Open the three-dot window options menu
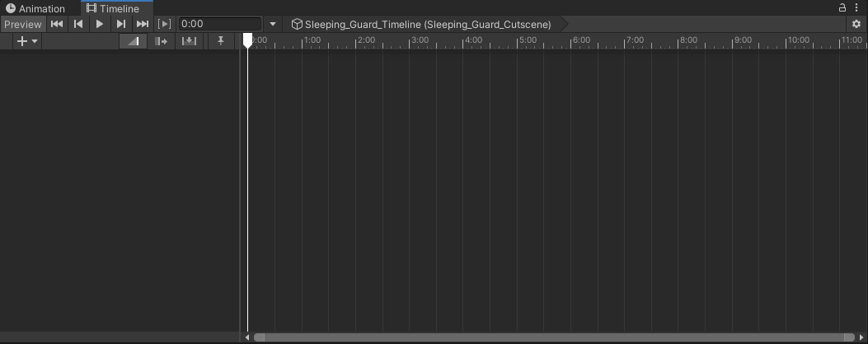Screen dimensions: 868x344 pos(856,7)
